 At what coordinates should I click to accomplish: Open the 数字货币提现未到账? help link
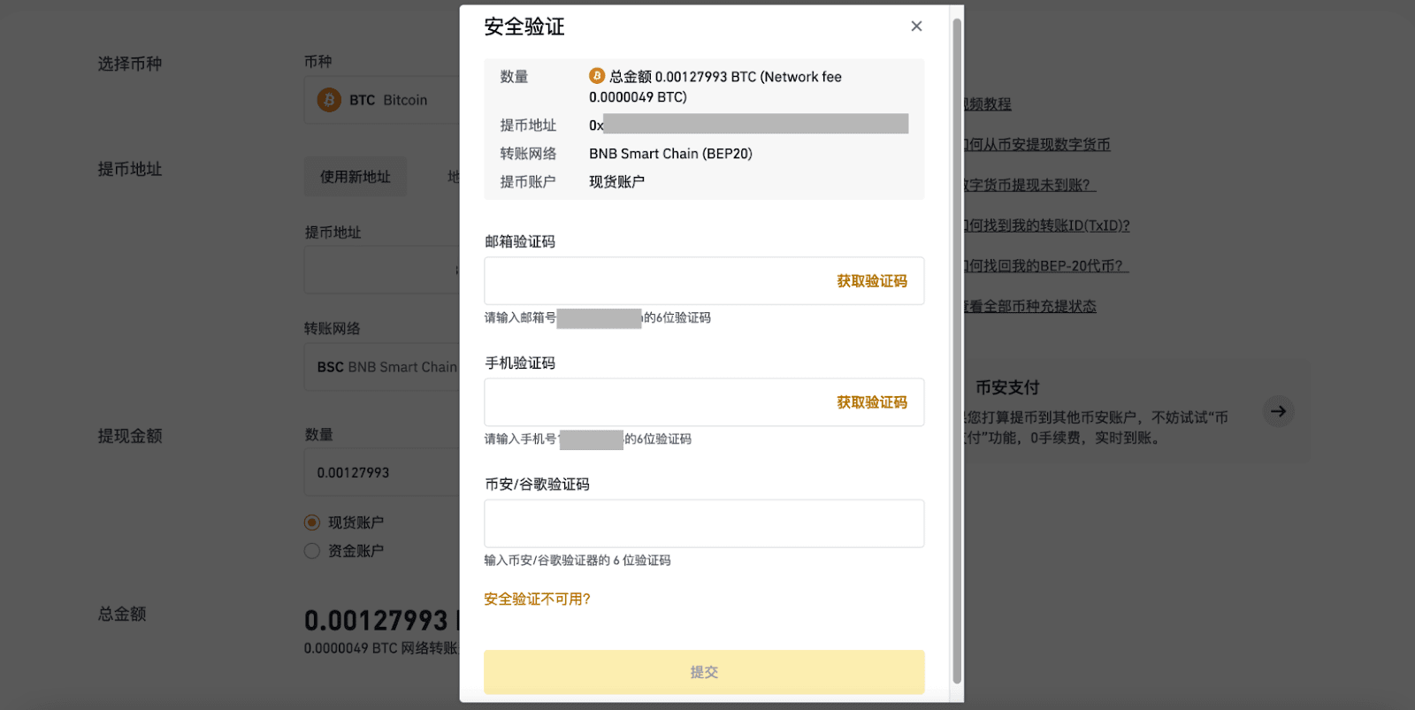pyautogui.click(x=1029, y=185)
